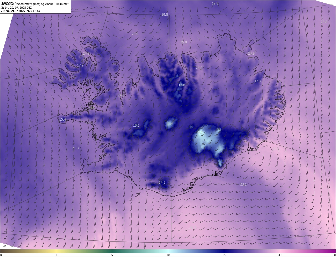The height and width of the screenshot is (257, 336).
Task: Click the 15.4 value label
Action: click(x=62, y=120)
